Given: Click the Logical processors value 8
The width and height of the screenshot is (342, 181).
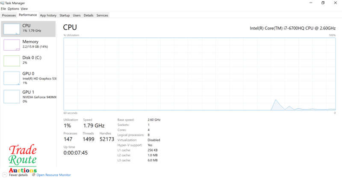Looking at the screenshot, I should tap(148, 135).
